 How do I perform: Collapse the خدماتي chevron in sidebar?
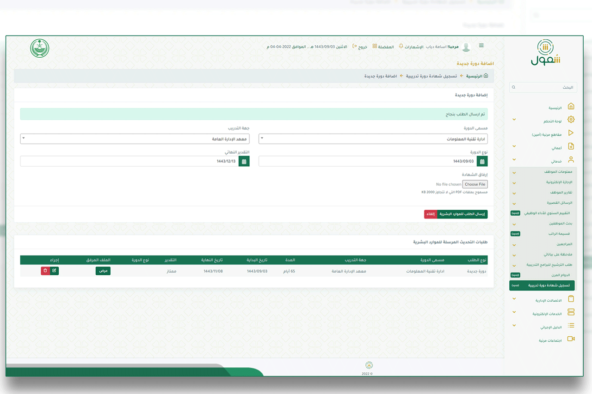tap(514, 160)
